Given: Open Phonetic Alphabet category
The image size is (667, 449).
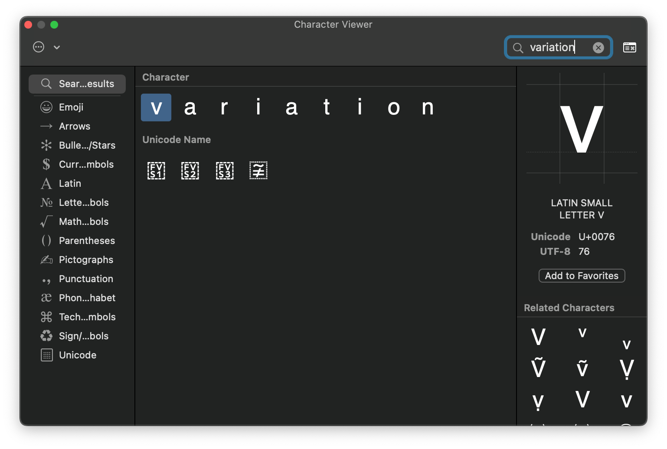Looking at the screenshot, I should (77, 298).
